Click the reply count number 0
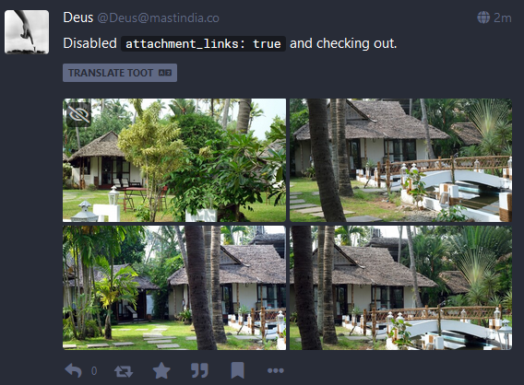524x385 pixels. tap(94, 371)
